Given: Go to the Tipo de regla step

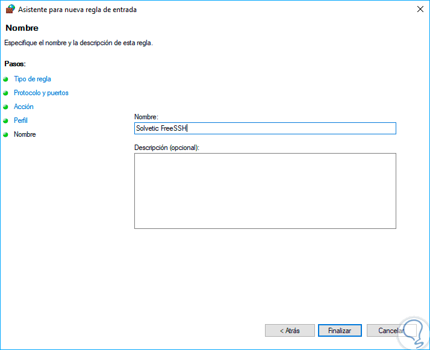Looking at the screenshot, I should coord(33,79).
